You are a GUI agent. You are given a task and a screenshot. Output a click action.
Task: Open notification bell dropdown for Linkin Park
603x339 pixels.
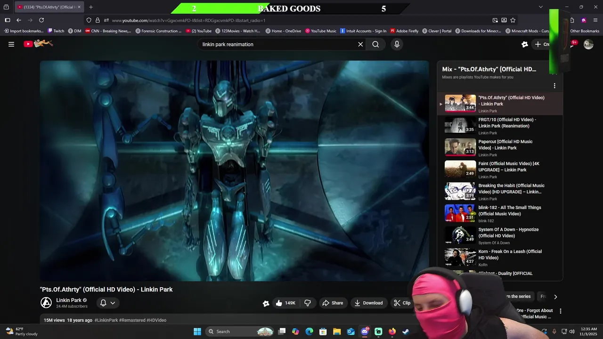108,303
